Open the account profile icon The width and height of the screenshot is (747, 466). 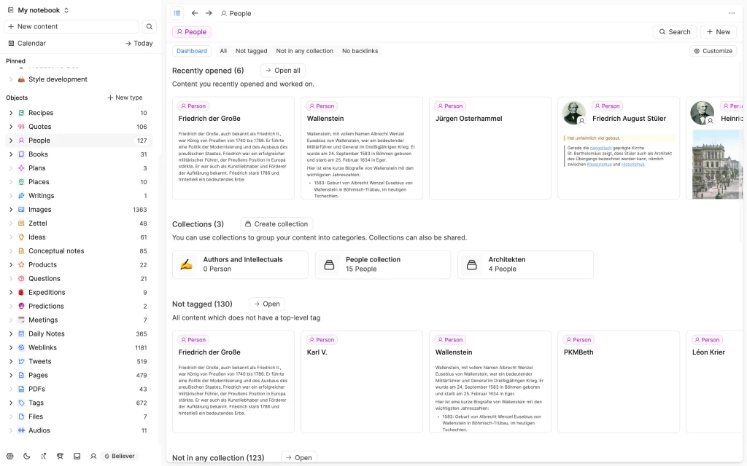(93, 456)
